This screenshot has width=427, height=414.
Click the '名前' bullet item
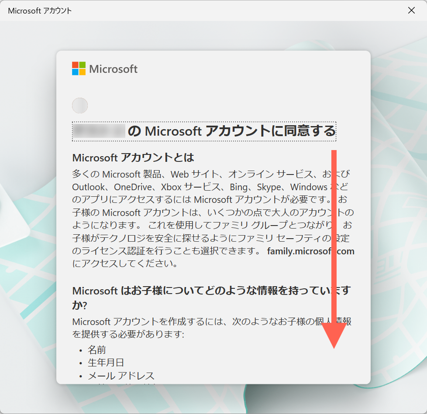point(96,350)
